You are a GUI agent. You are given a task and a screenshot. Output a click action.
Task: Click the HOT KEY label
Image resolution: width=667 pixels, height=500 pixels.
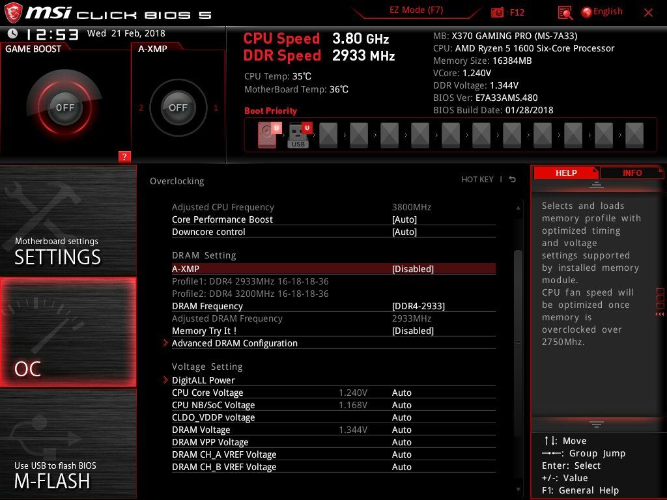(x=477, y=180)
